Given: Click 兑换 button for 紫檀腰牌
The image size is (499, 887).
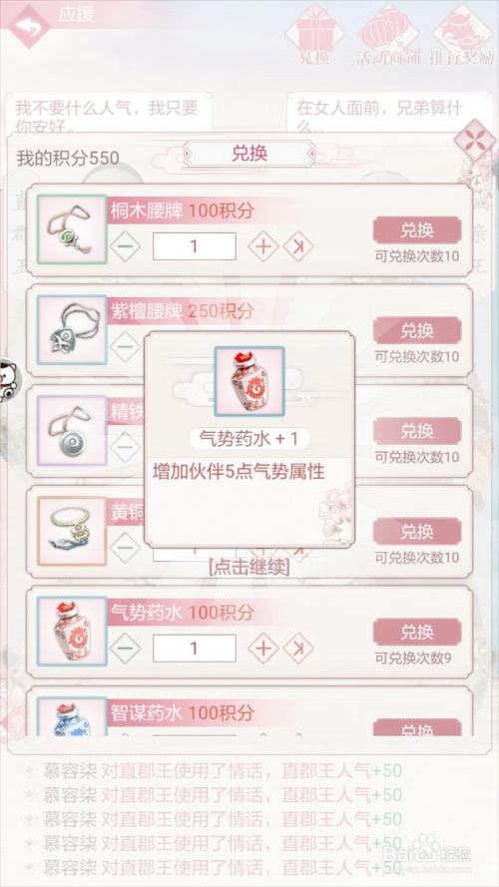Looking at the screenshot, I should (x=417, y=330).
